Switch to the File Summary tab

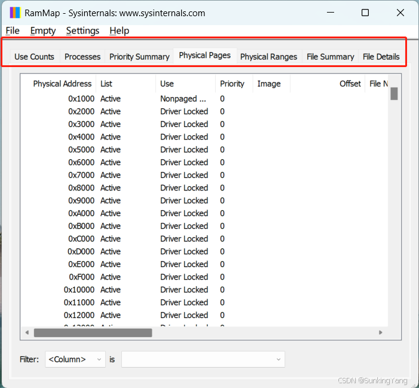point(331,56)
